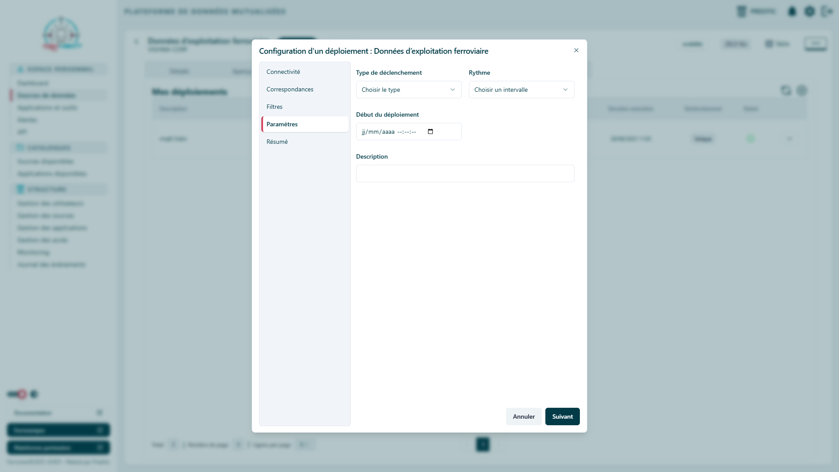
Task: Click the Annuler button
Action: (x=524, y=416)
